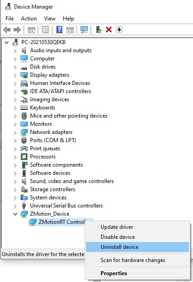Image resolution: width=193 pixels, height=282 pixels.
Task: Click the red X Uninstall toolbar icon
Action: pos(109,30)
